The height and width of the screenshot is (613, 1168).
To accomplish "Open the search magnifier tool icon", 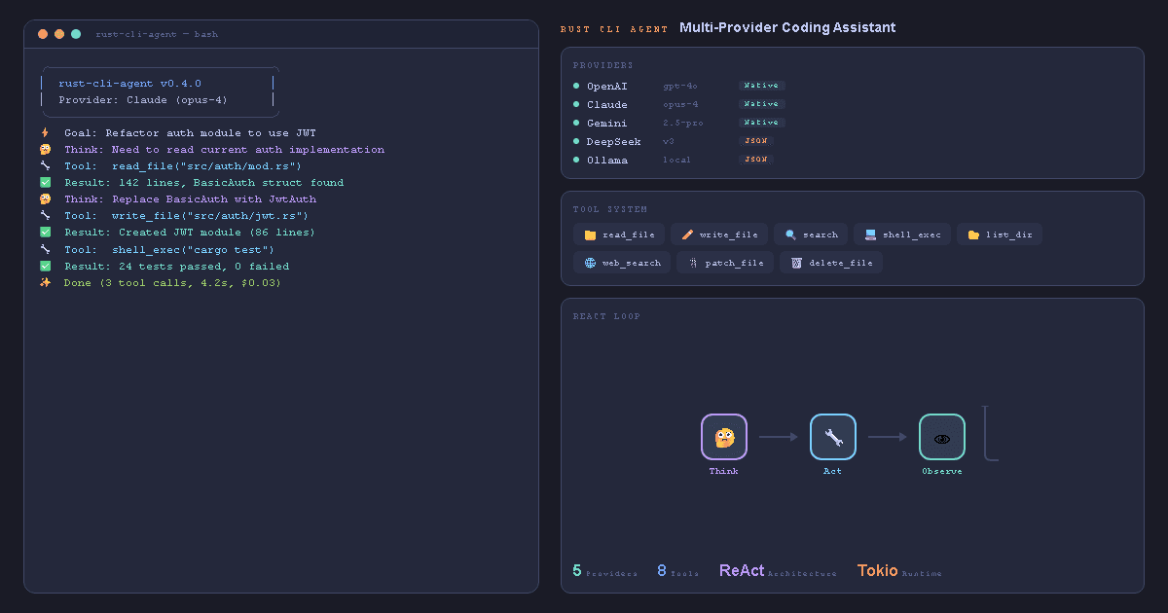I will pyautogui.click(x=791, y=234).
